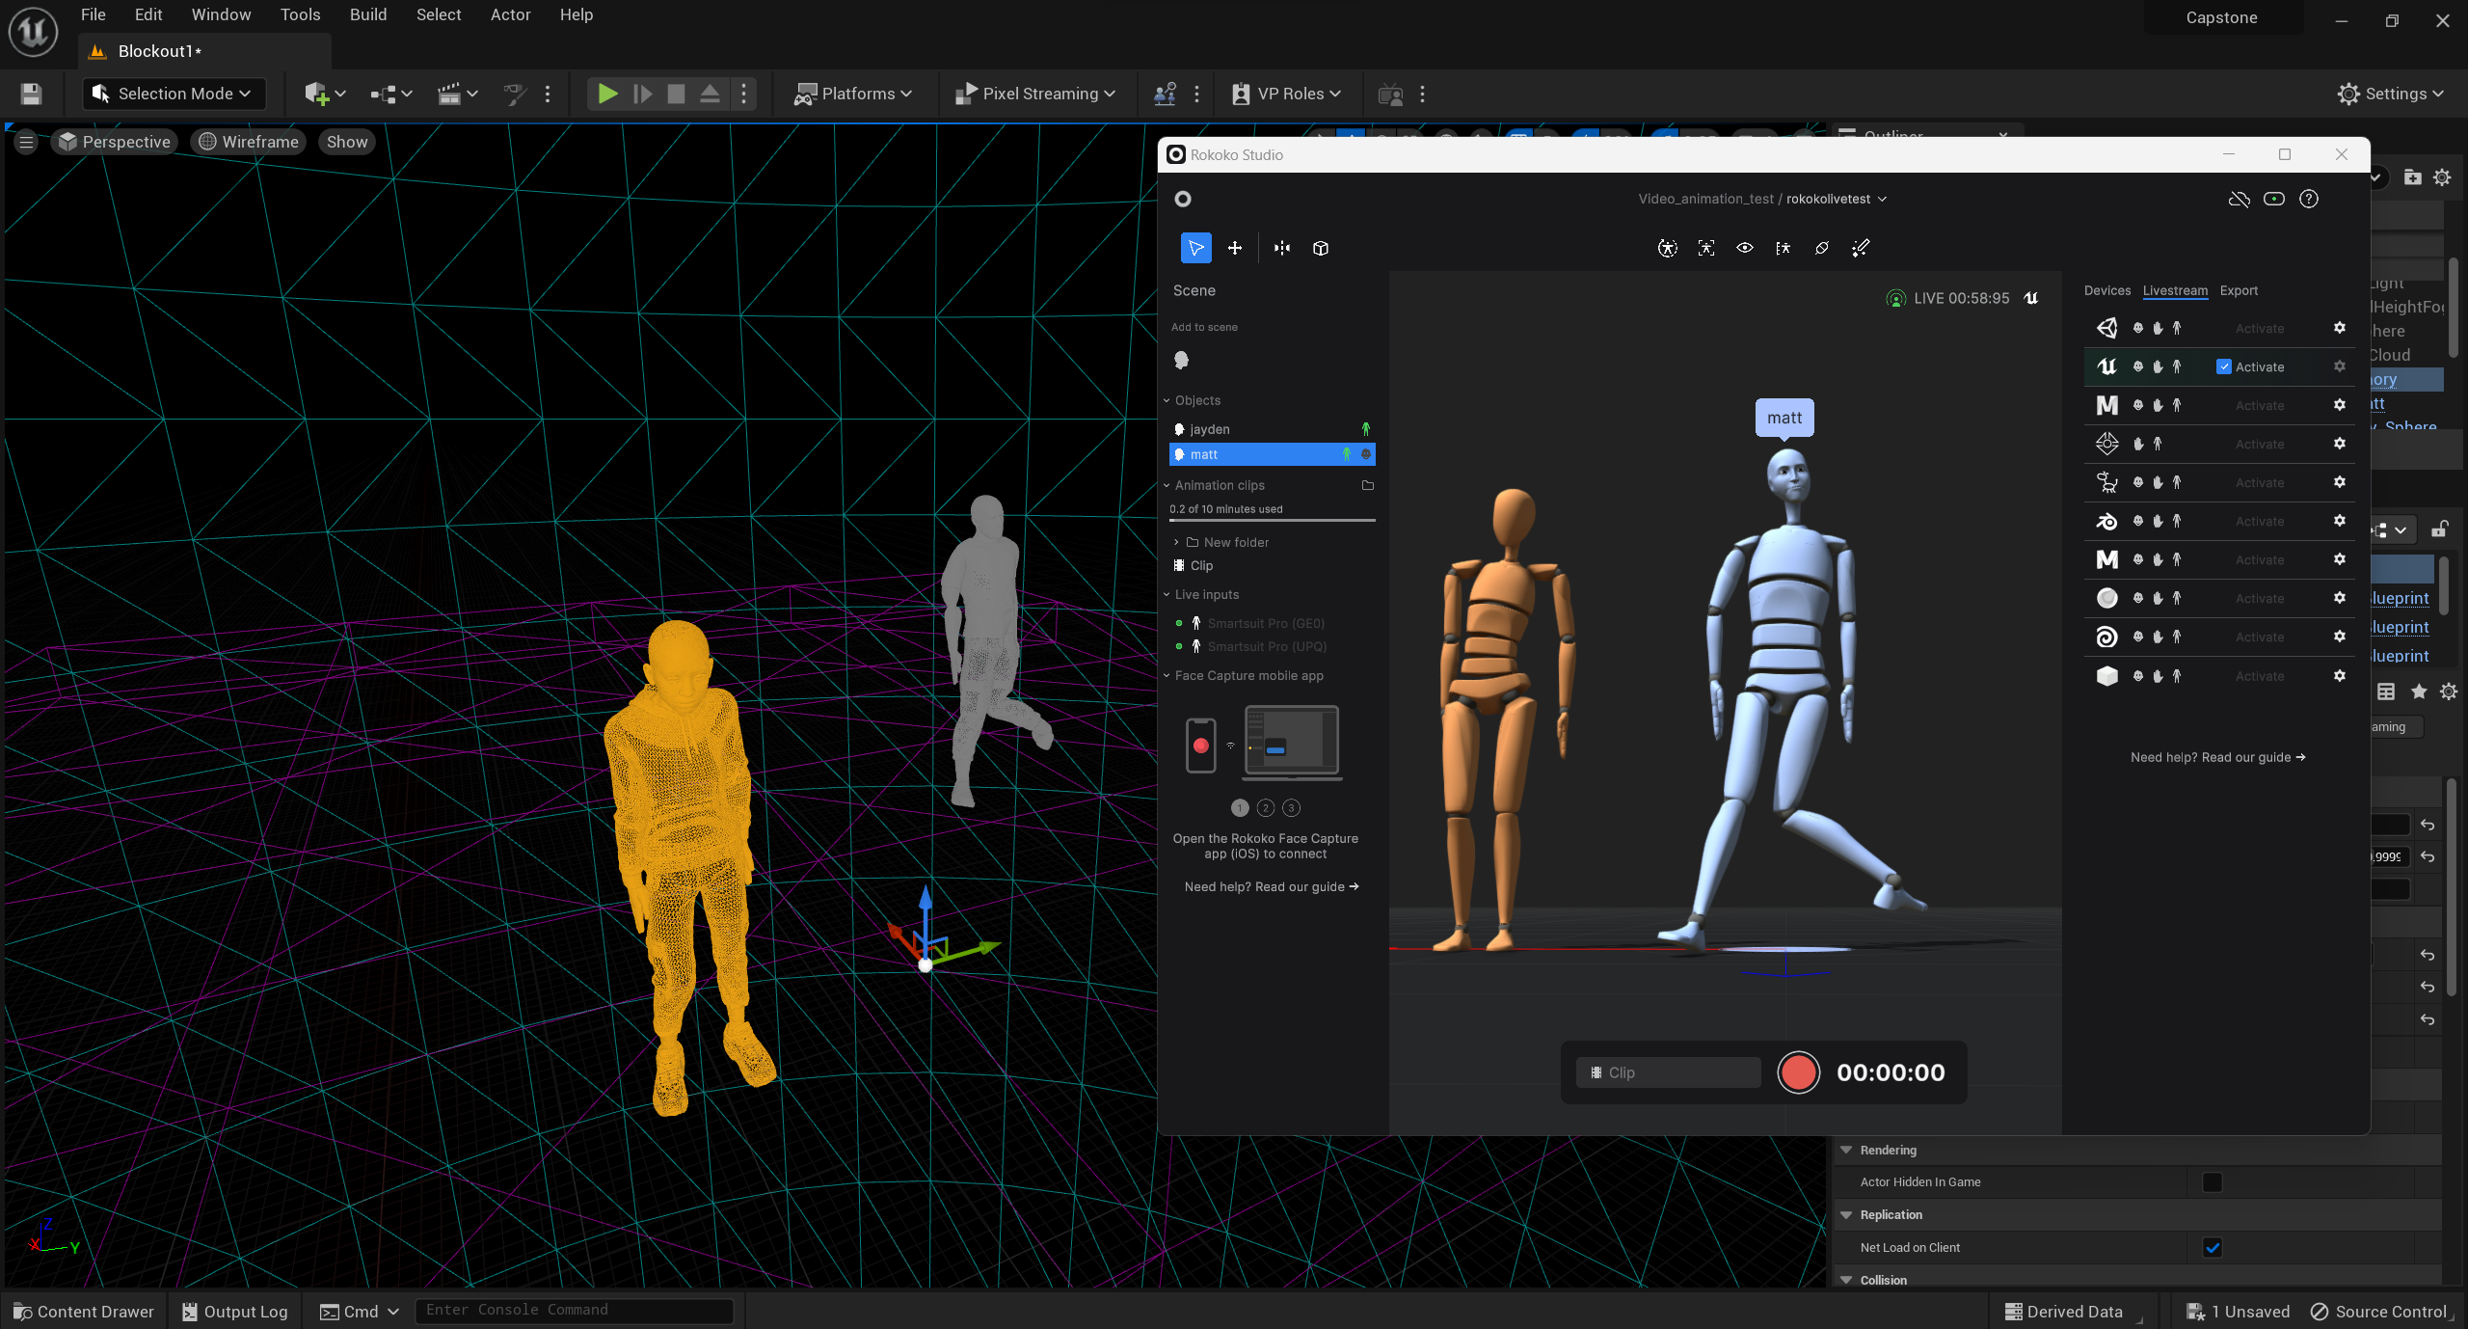Image resolution: width=2468 pixels, height=1329 pixels.
Task: Toggle the Rokoko viewport eye visibility icon
Action: click(x=1745, y=248)
